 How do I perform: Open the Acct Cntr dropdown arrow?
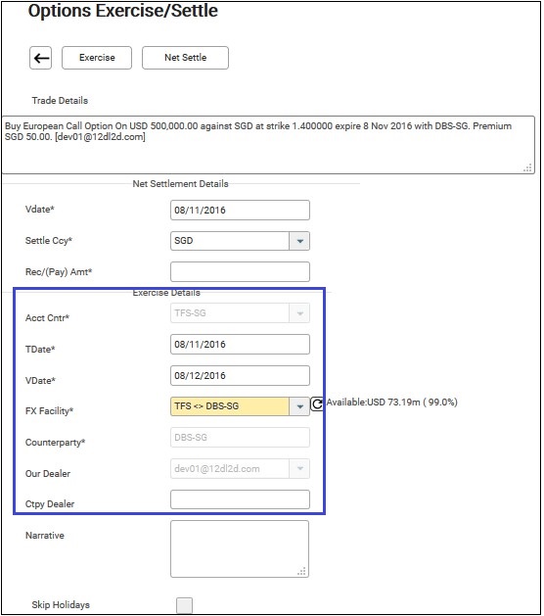point(299,313)
